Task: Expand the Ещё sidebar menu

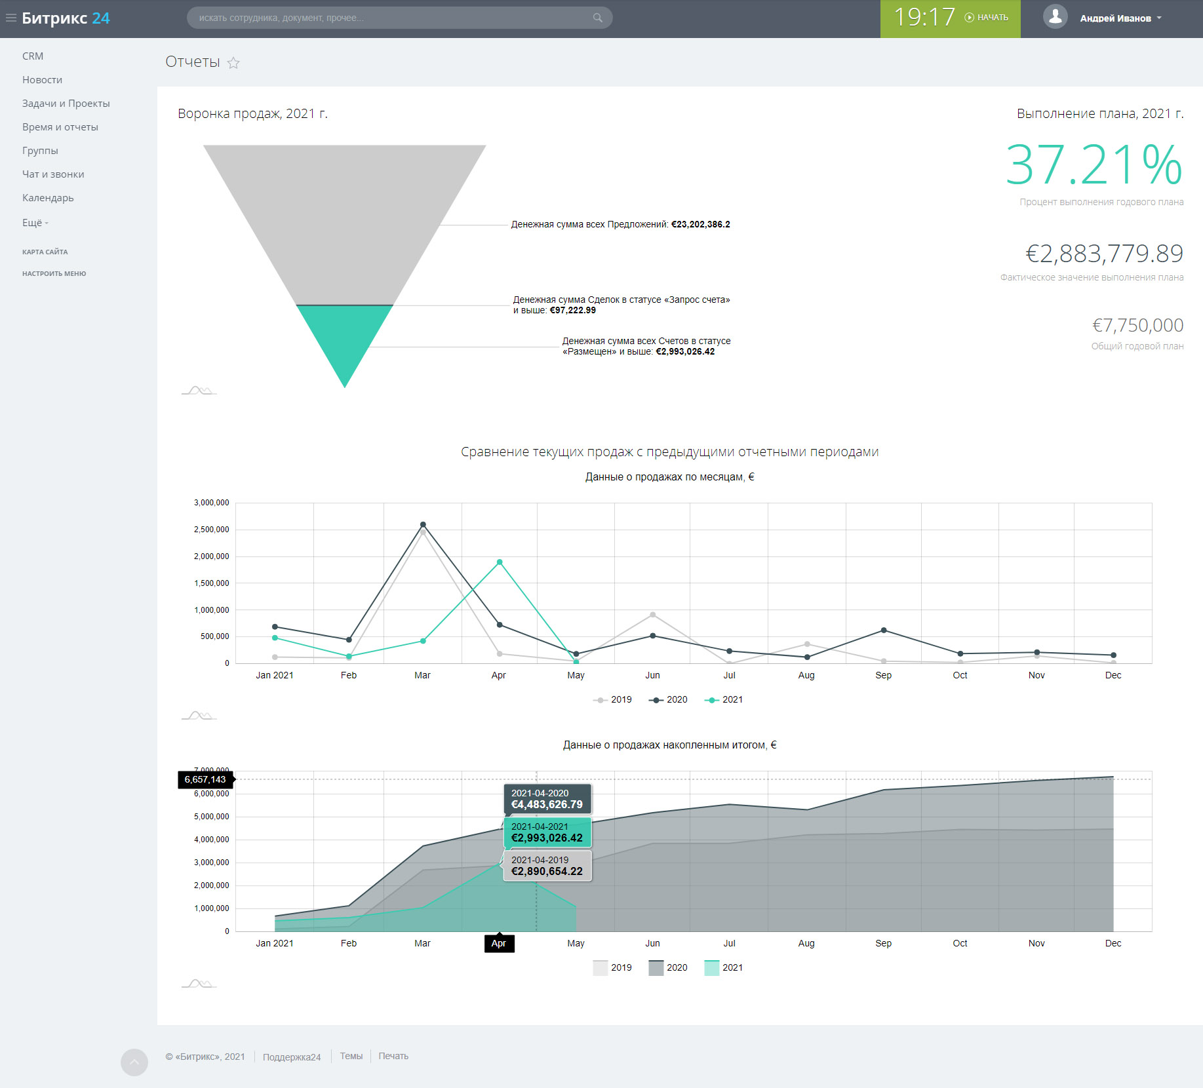Action: point(35,223)
